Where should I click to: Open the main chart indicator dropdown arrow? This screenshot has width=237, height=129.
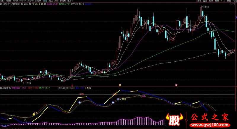[22, 4]
